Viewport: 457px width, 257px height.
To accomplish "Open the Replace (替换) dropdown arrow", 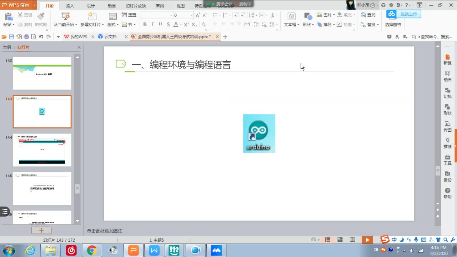I will point(378,25).
